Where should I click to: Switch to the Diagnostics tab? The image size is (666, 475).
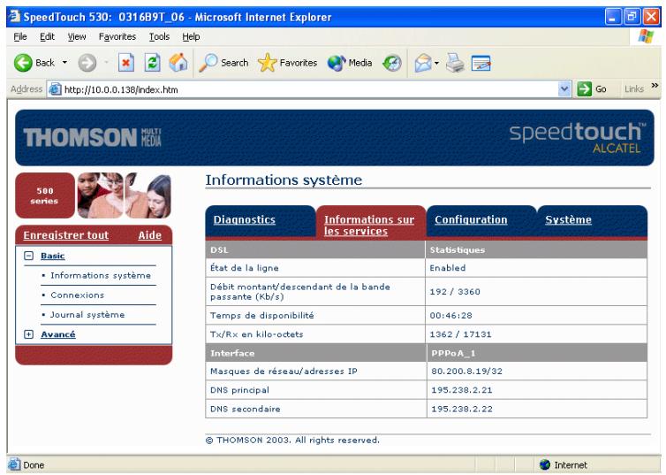[244, 219]
